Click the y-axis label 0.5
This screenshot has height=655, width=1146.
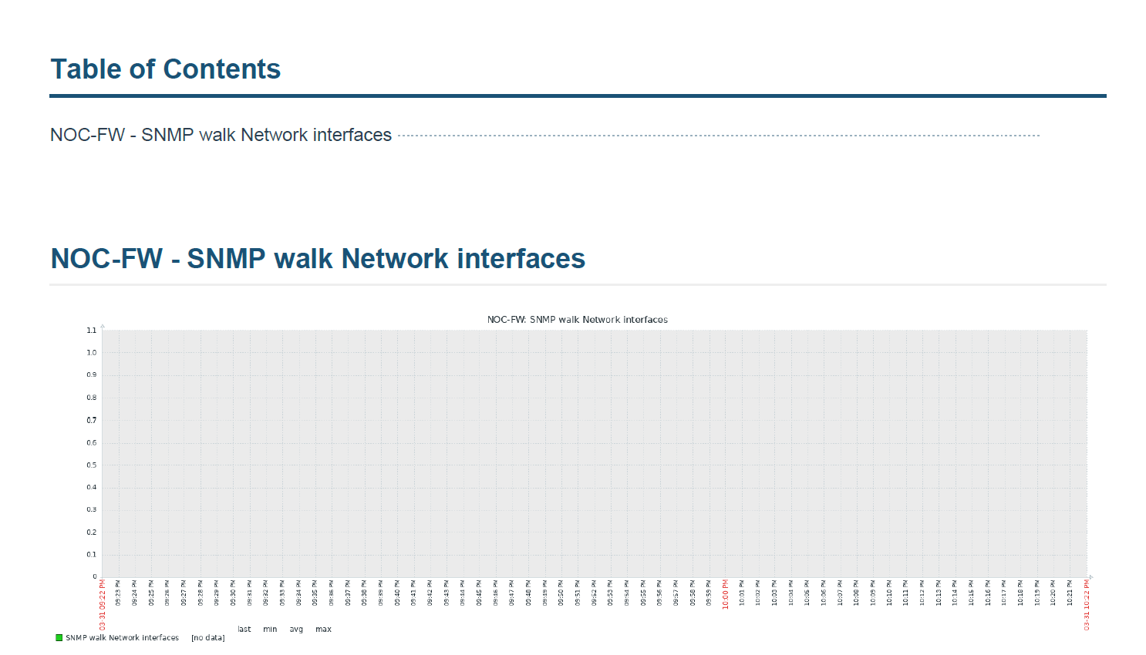point(92,465)
